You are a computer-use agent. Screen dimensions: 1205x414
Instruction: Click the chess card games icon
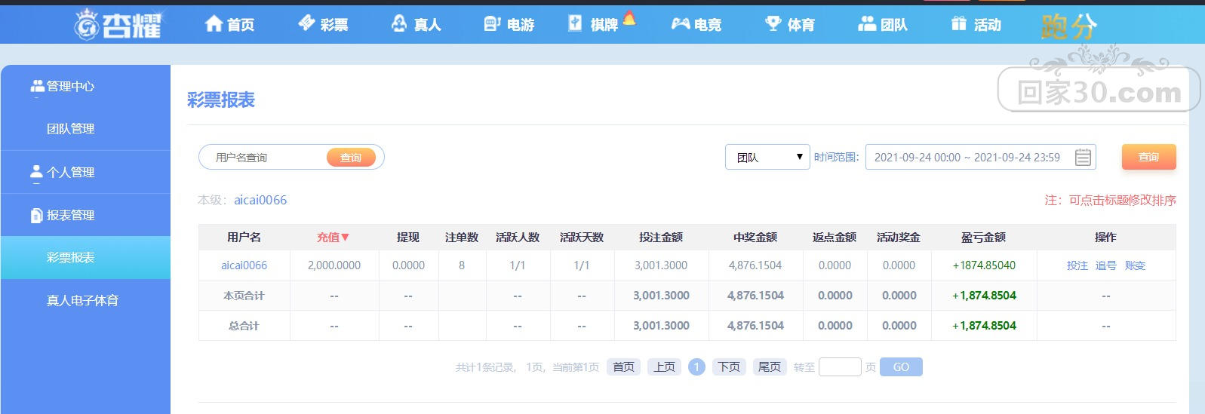[576, 24]
